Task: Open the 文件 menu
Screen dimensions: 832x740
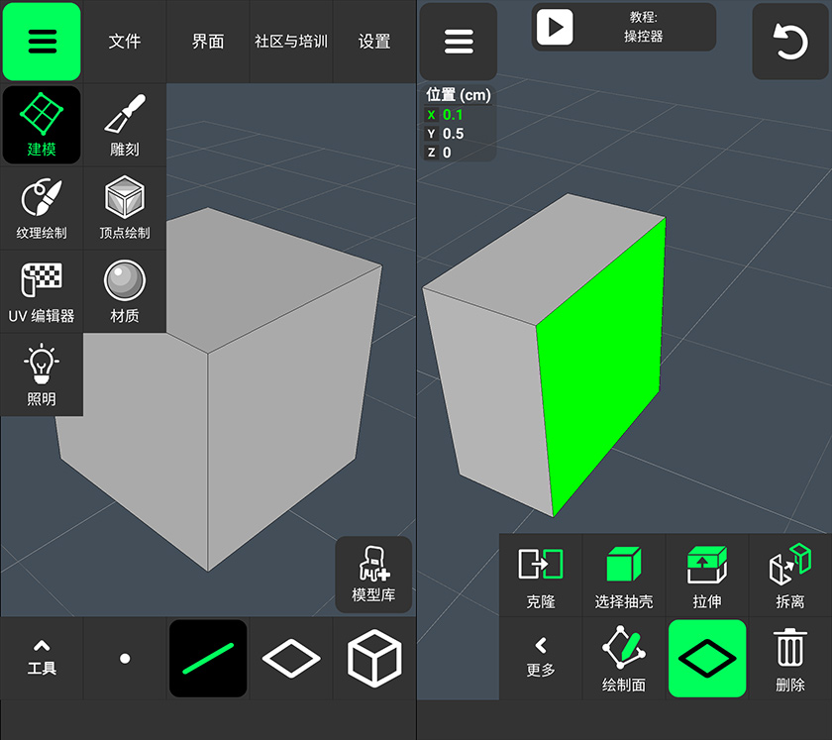Action: pos(125,42)
